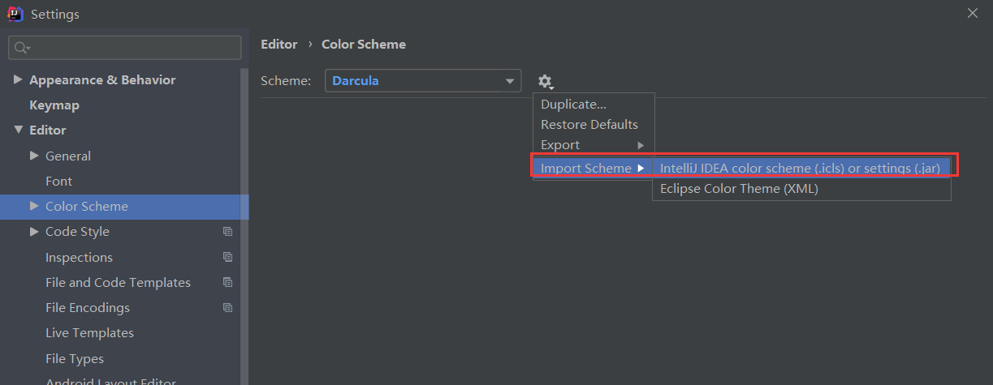Import IntelliJ IDEA color scheme (.icls)
Image resolution: width=993 pixels, height=385 pixels.
click(x=800, y=169)
